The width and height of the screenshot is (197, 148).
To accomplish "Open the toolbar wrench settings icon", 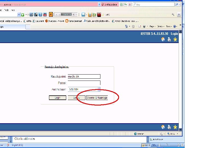I will [x=173, y=15].
